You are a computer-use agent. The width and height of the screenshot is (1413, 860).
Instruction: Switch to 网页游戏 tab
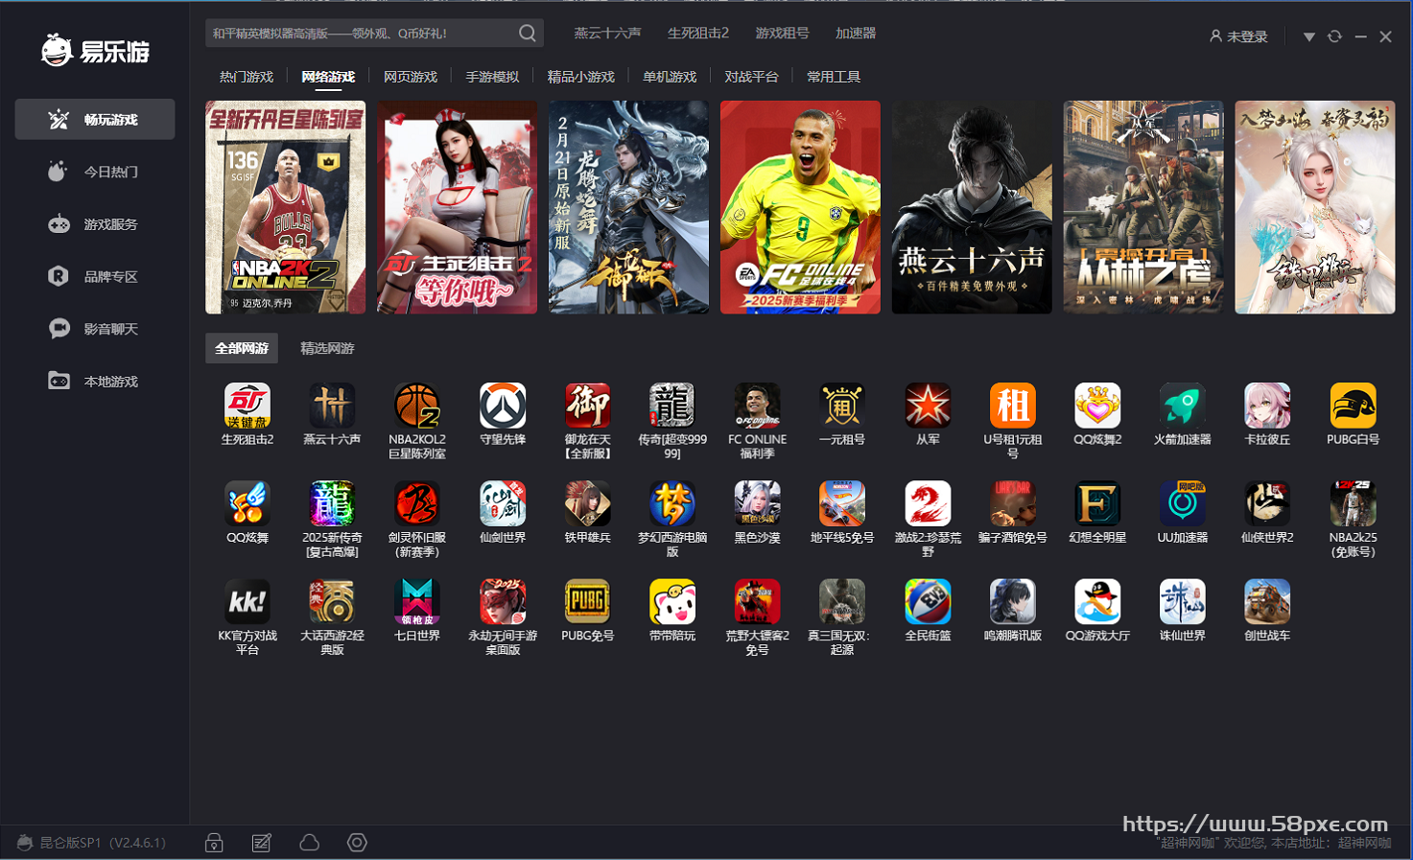(411, 77)
